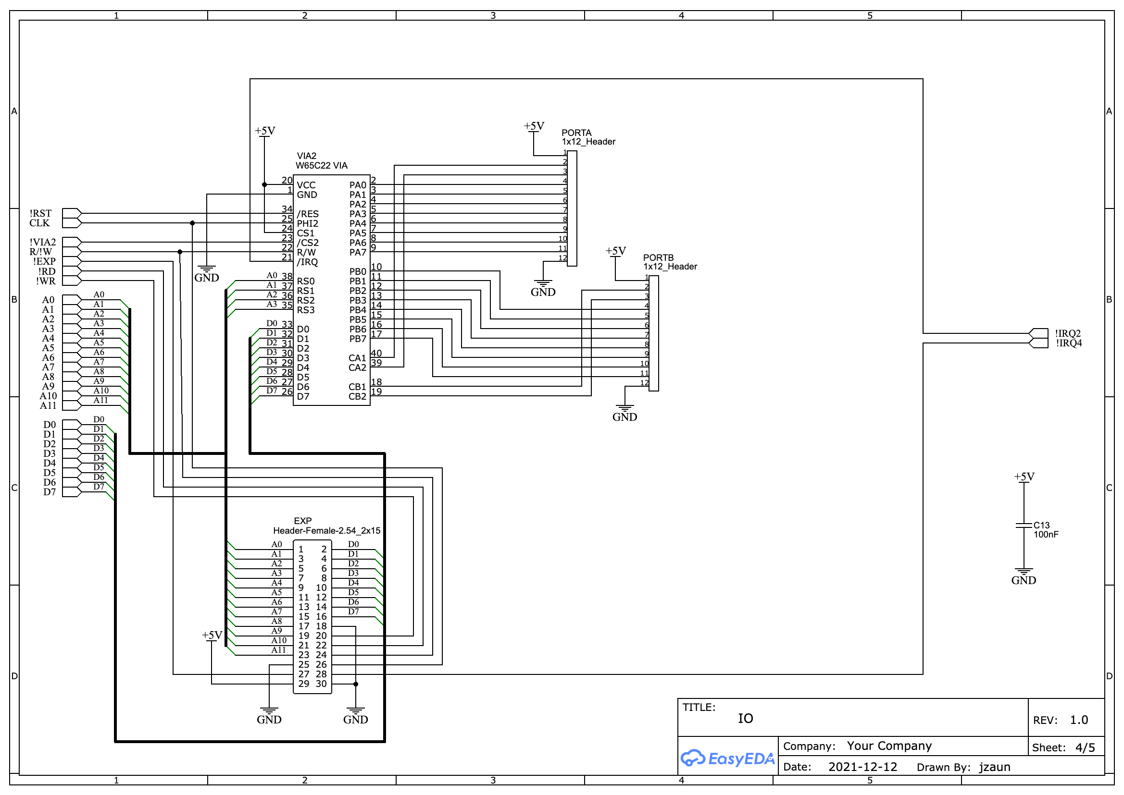Select the !IRQ4 port symbol

1039,343
